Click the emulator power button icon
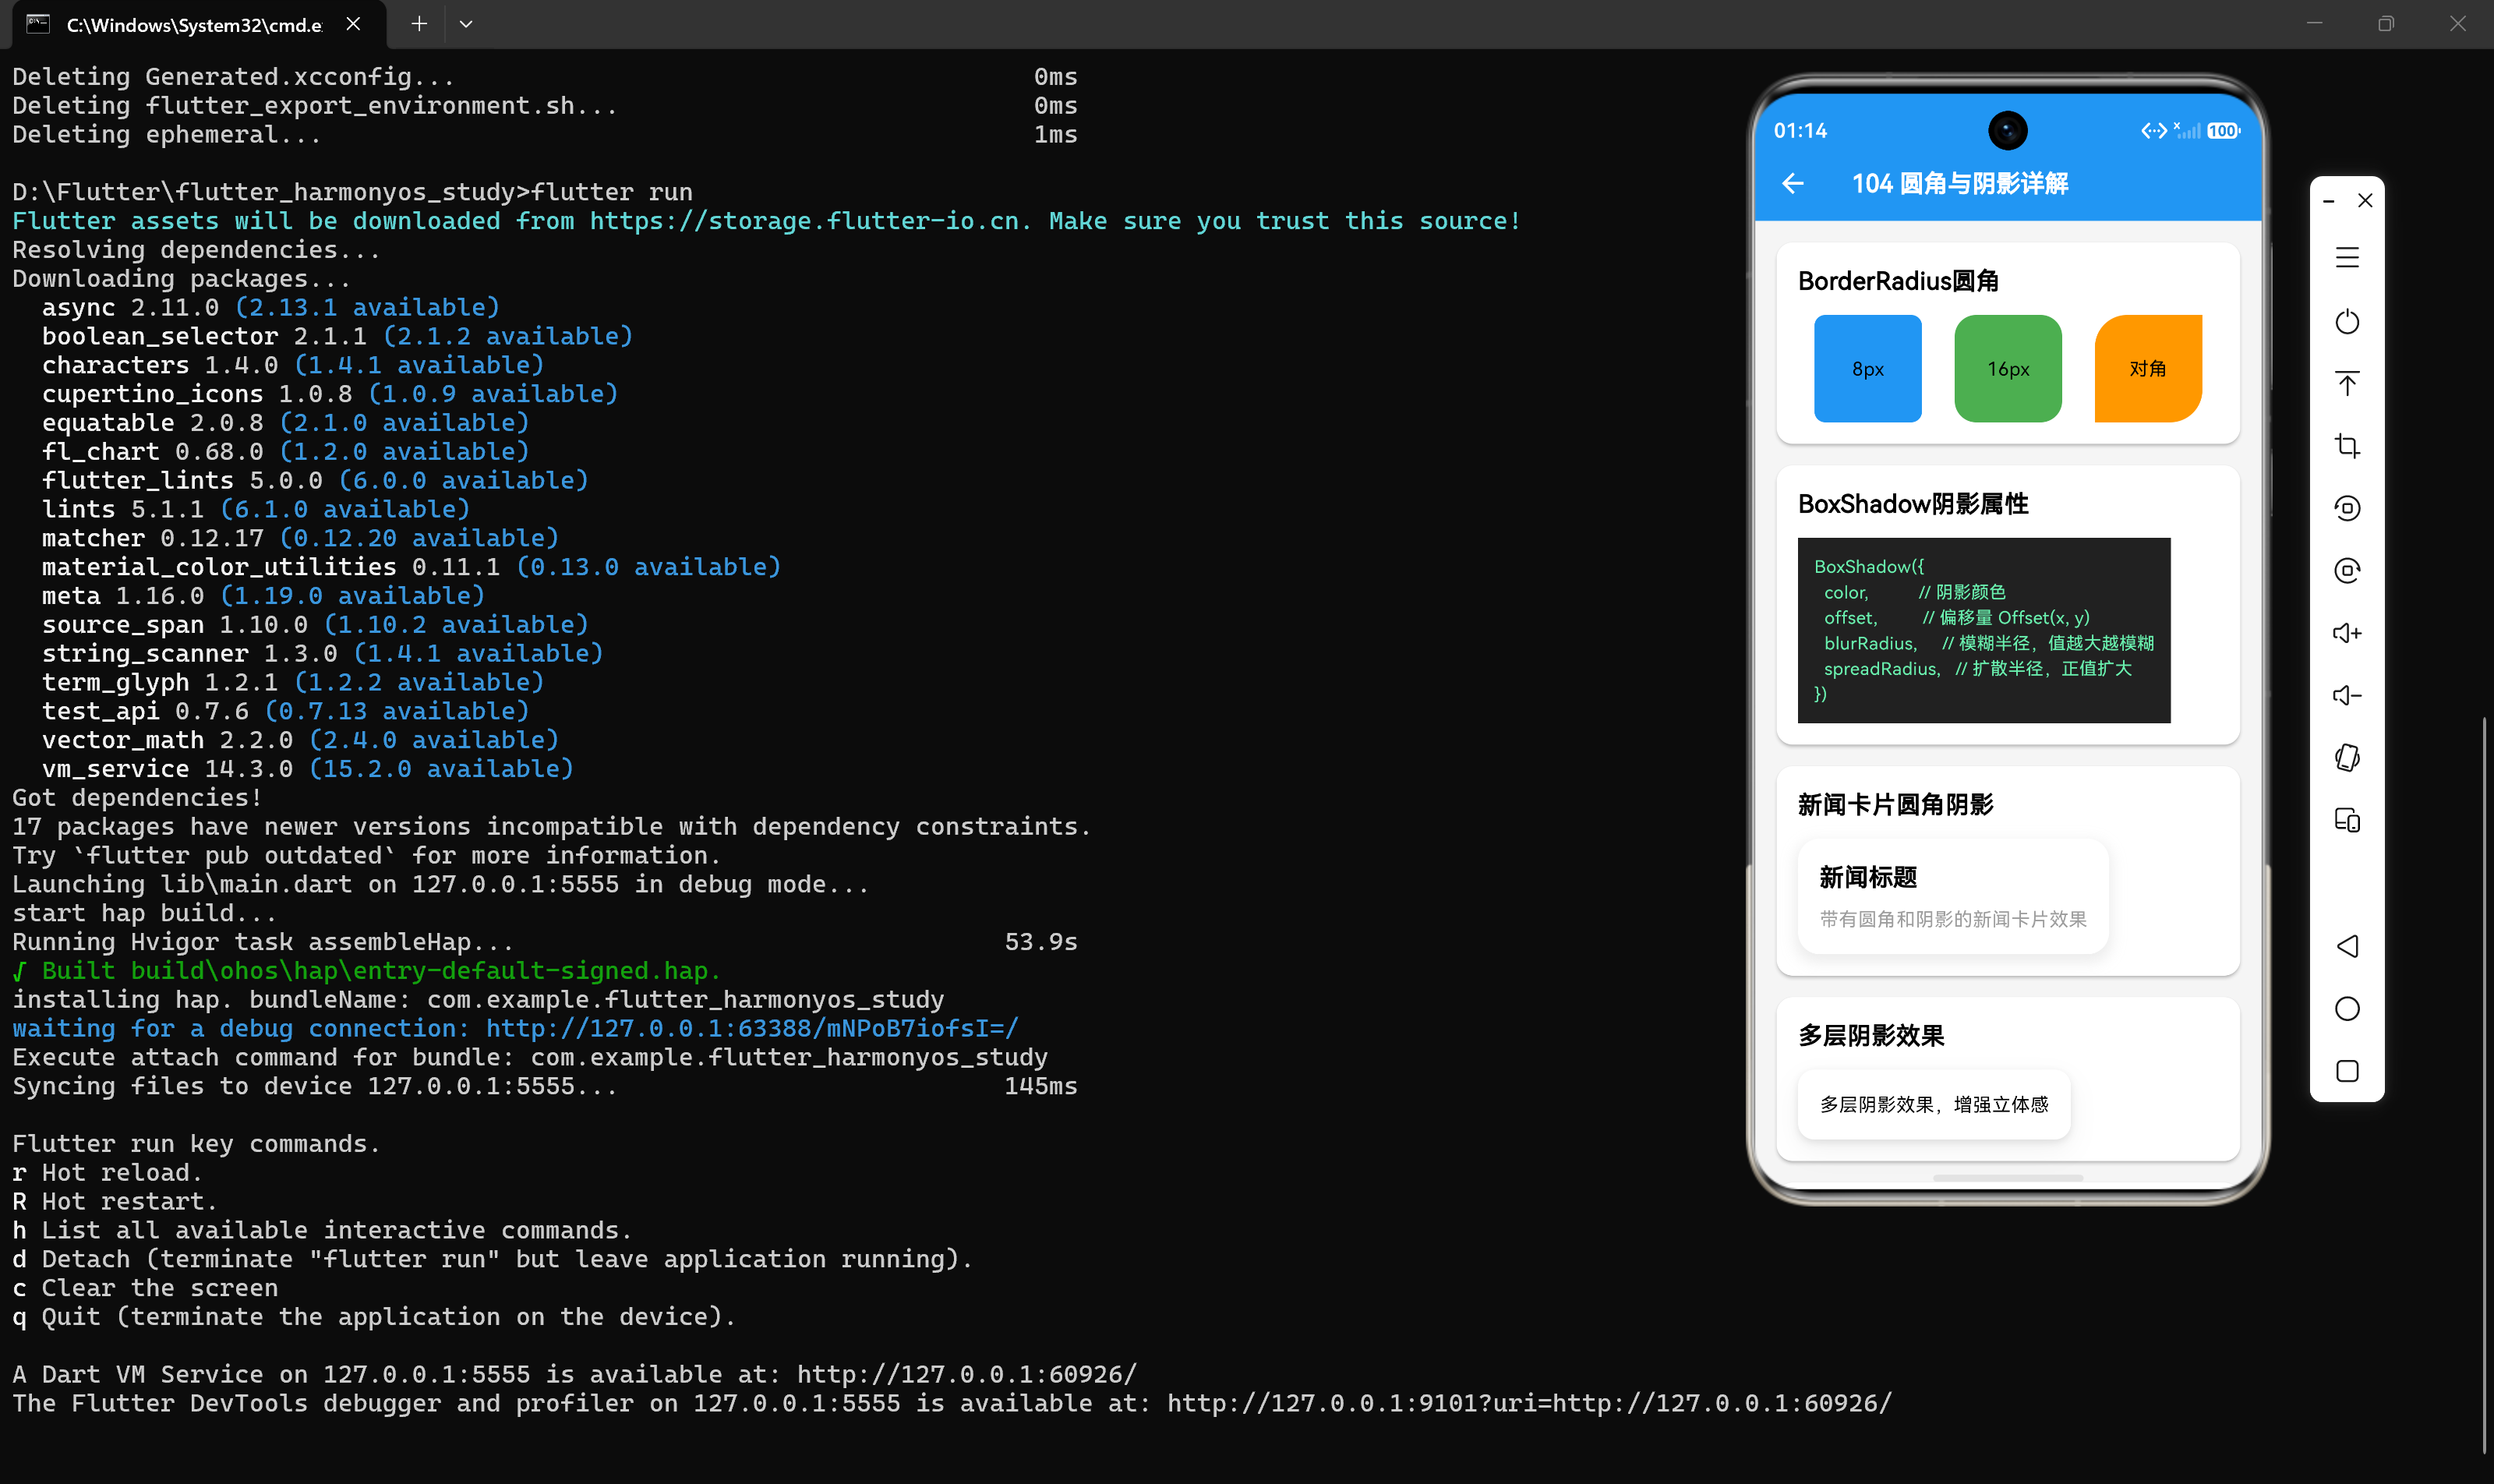The width and height of the screenshot is (2494, 1484). (x=2347, y=321)
